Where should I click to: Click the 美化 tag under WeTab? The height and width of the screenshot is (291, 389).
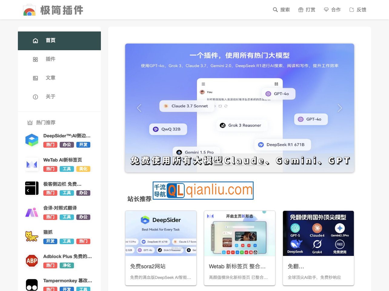coord(83,169)
